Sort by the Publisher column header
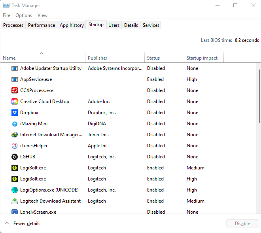 tap(115, 57)
